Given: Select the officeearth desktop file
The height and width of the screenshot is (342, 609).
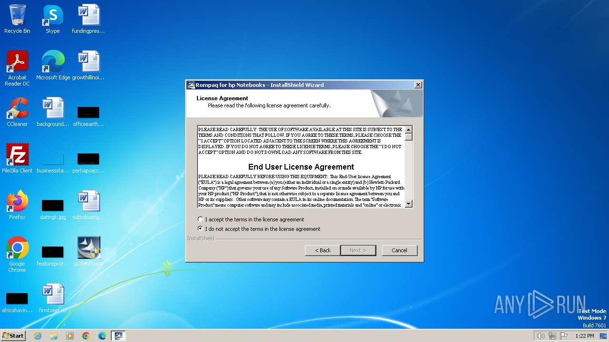Looking at the screenshot, I should [x=88, y=116].
